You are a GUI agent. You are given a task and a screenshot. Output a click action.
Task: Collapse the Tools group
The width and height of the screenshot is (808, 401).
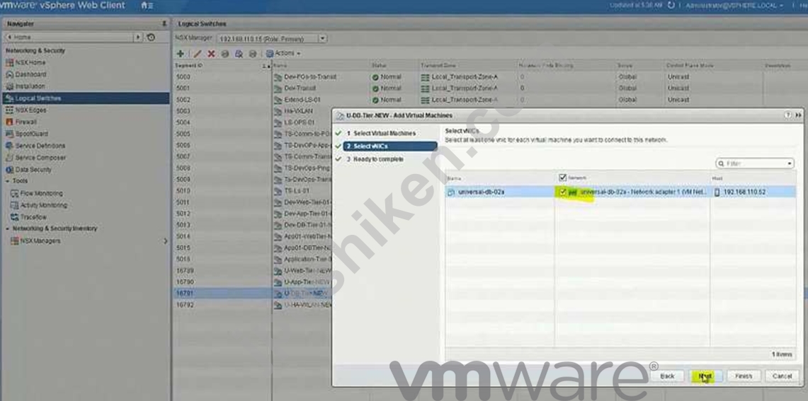pyautogui.click(x=8, y=181)
